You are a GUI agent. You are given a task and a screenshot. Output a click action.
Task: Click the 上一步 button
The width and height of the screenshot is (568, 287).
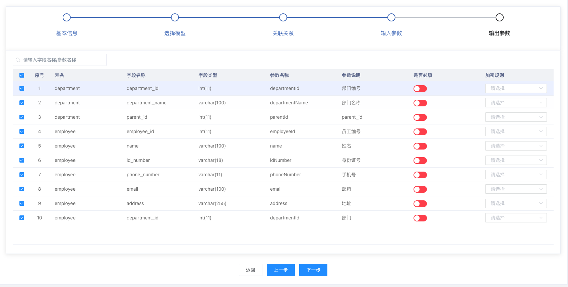click(x=280, y=270)
